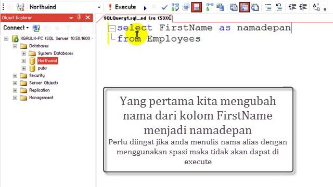Select the pubs database

pos(42,68)
